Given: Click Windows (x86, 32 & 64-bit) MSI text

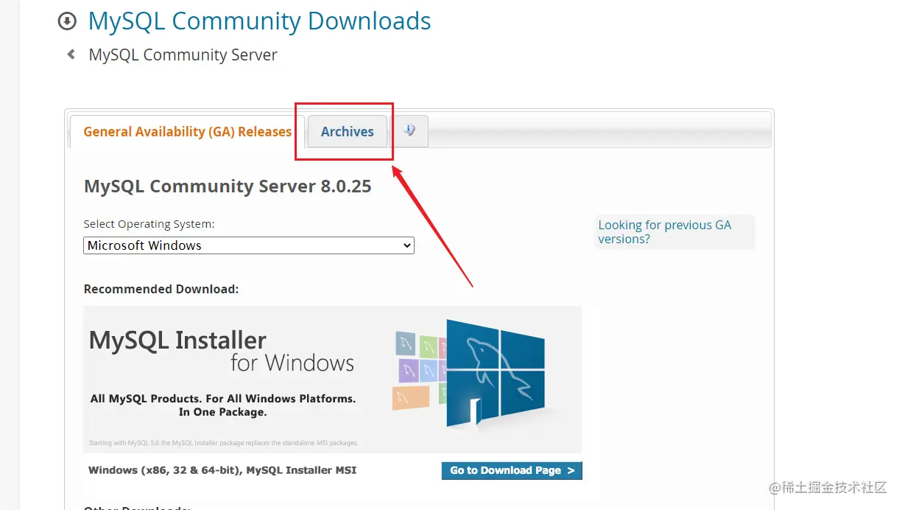Looking at the screenshot, I should [x=222, y=470].
